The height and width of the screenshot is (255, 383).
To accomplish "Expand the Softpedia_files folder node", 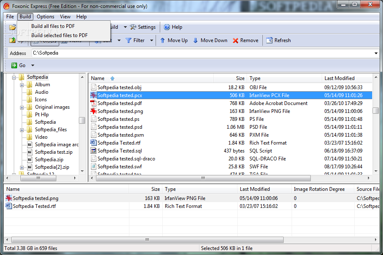I will coord(22,130).
